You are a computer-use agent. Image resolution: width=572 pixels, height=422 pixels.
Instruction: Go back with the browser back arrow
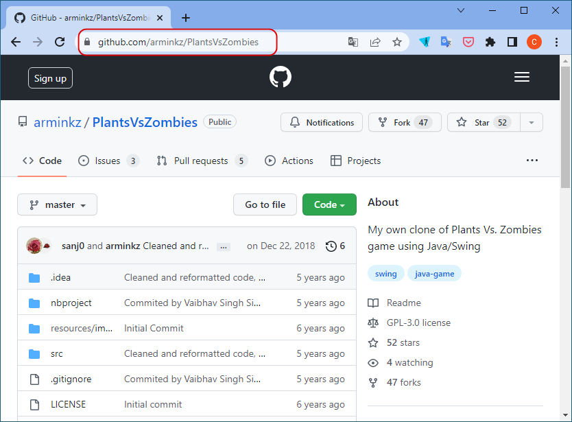click(16, 42)
